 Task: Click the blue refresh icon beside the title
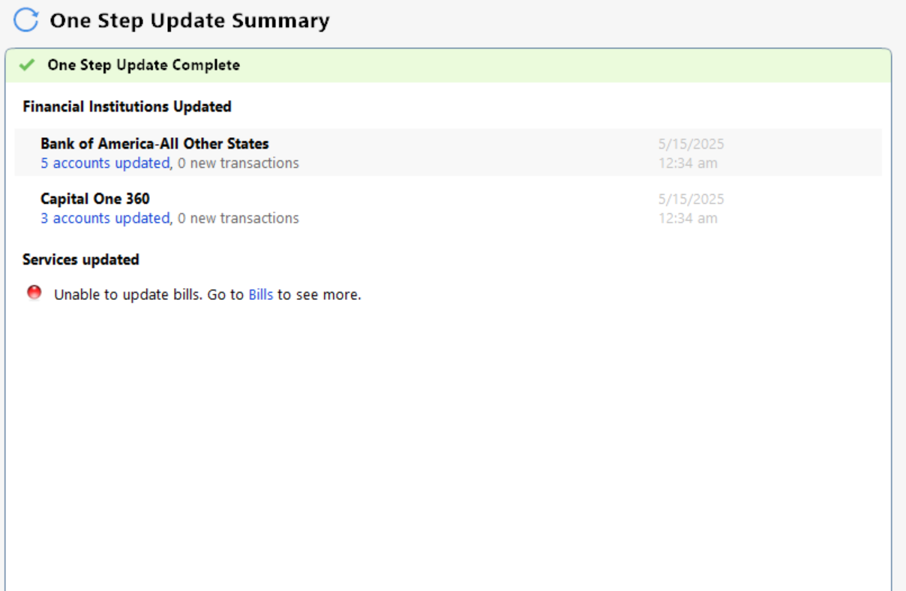pos(25,20)
